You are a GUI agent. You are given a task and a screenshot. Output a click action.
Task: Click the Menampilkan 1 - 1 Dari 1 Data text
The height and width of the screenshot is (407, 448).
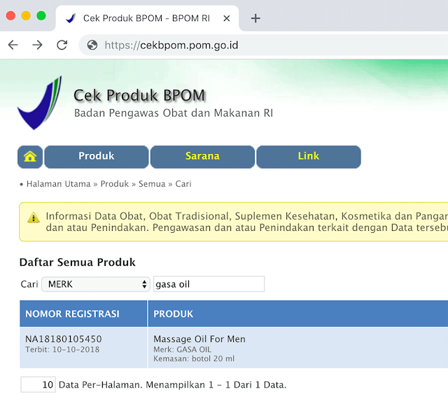[216, 385]
